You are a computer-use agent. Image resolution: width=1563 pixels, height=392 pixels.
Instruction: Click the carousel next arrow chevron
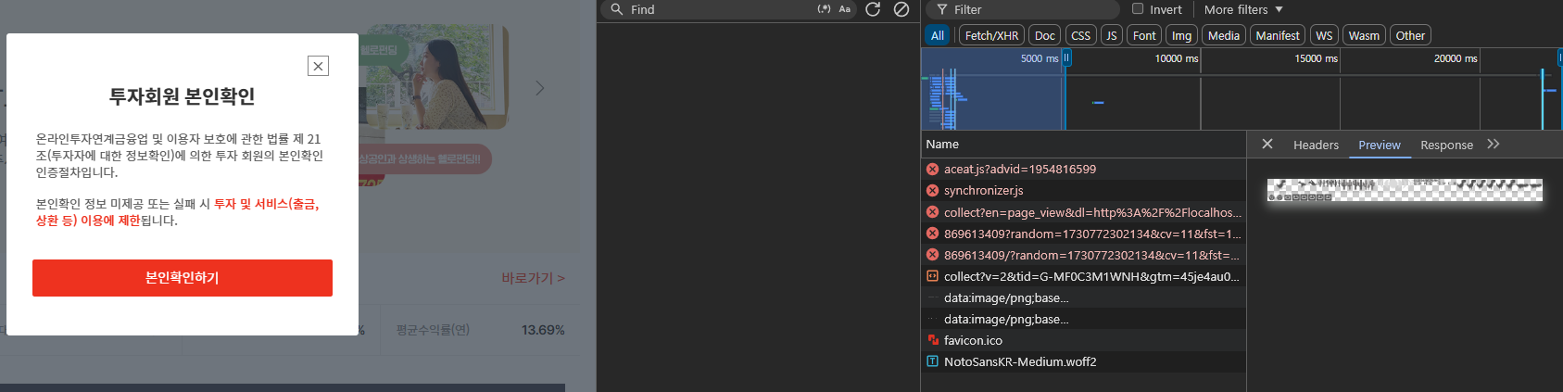tap(540, 88)
